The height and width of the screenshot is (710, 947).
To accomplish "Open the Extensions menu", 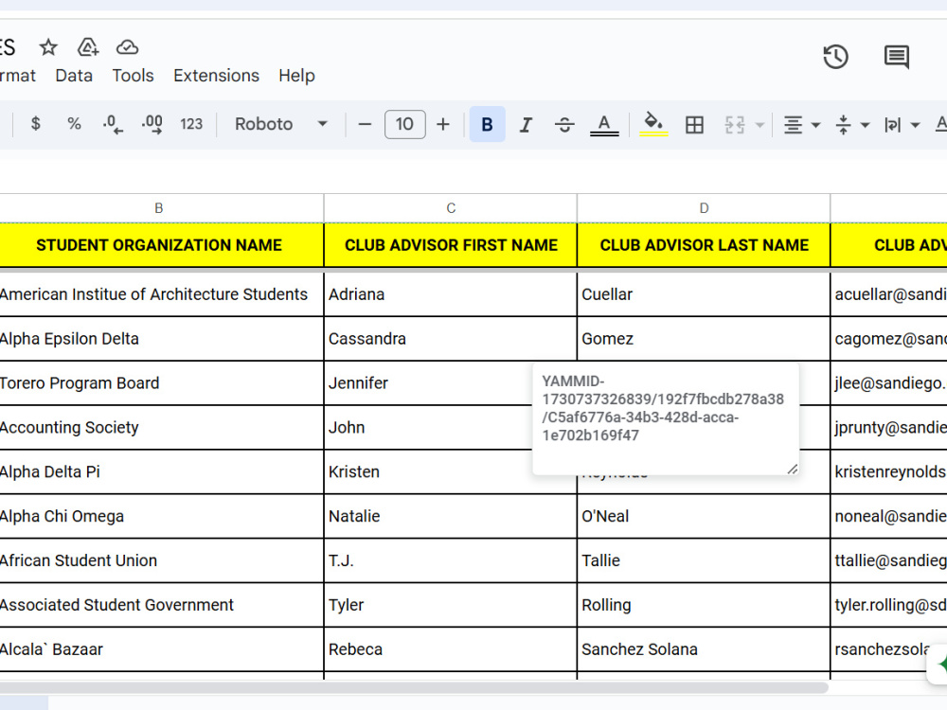I will click(x=216, y=76).
